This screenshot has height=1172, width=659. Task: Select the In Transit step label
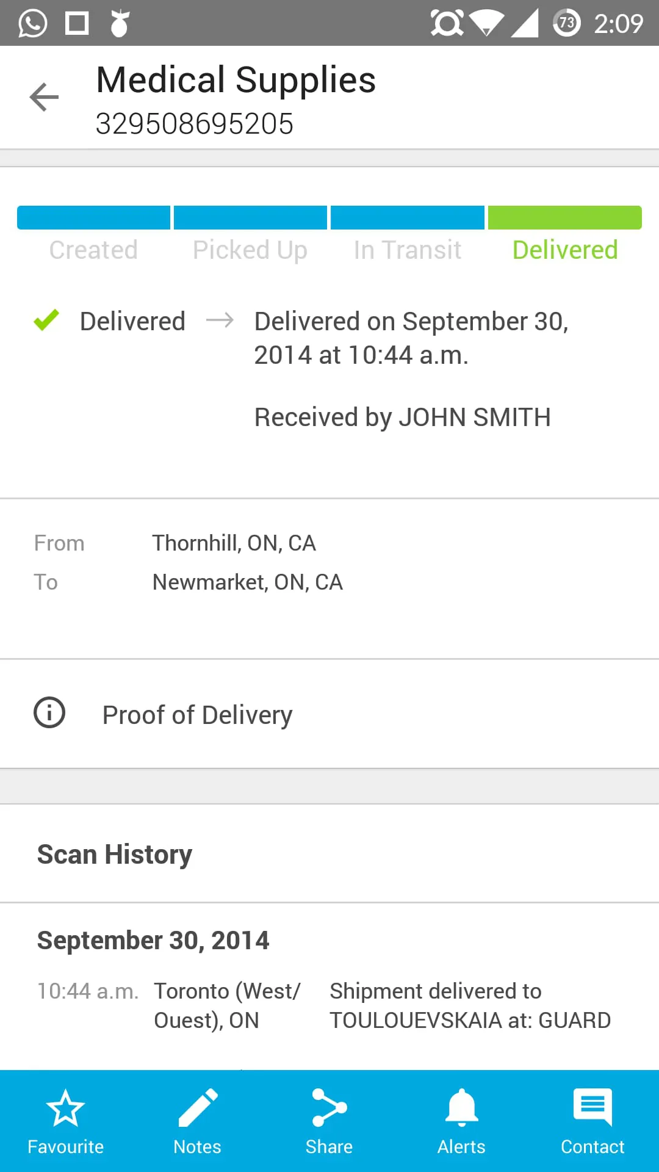click(408, 250)
